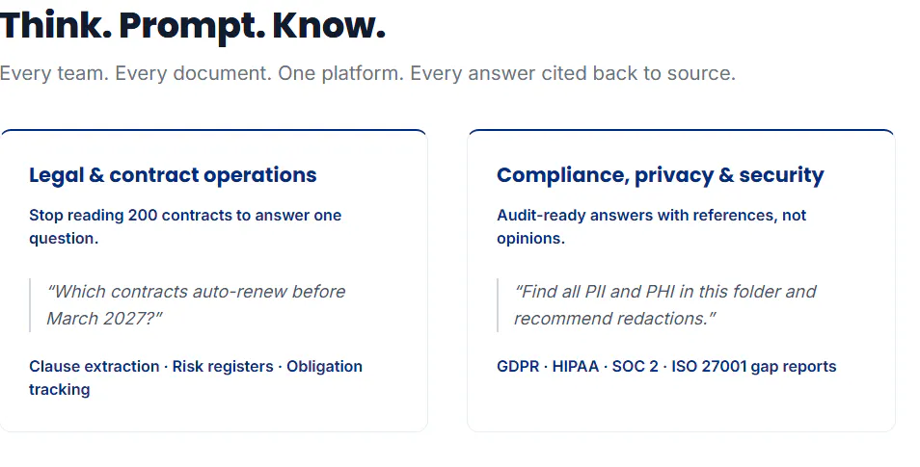
Task: Click 'Stop reading 200 contracts' description text
Action: [185, 227]
